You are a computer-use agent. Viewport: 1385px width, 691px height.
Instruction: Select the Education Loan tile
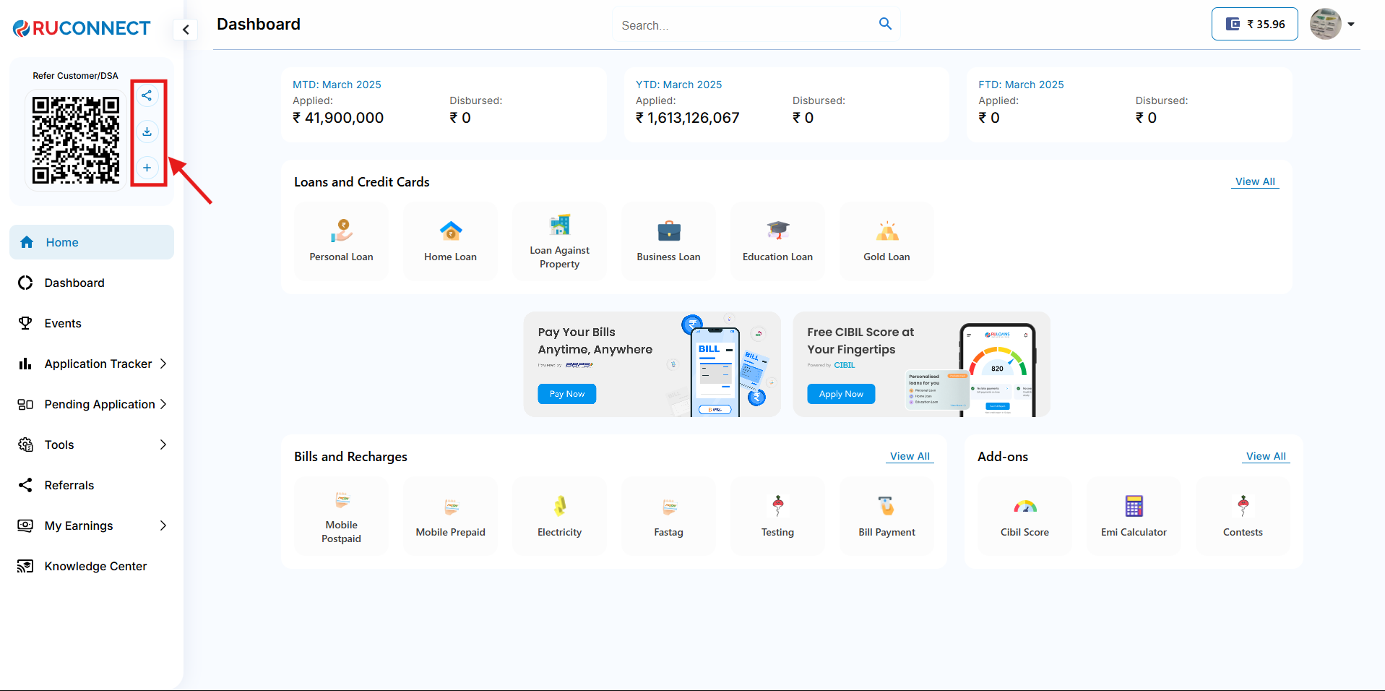[777, 241]
